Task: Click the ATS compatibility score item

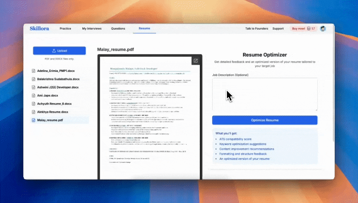Action: [x=235, y=139]
